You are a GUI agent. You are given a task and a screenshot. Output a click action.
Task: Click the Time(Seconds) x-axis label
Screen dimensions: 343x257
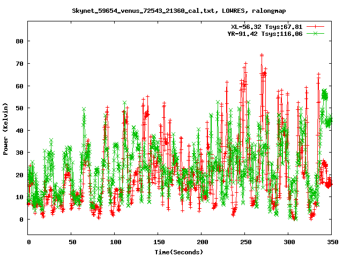tap(178, 252)
